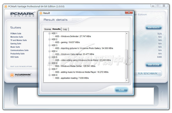This screenshot has height=113, width=172.
Task: Click scrollbar down arrow in results list
Action: [127, 80]
